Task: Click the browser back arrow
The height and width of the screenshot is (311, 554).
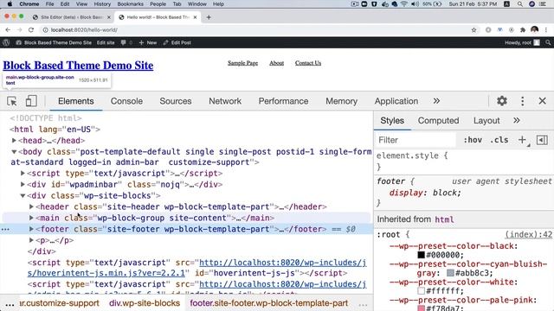Action: (x=8, y=30)
